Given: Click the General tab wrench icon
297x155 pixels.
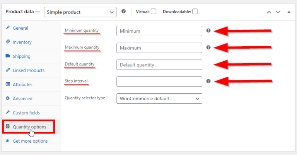Looking at the screenshot, I should click(8, 28).
